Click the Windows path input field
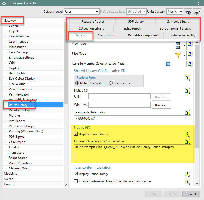 click(x=119, y=105)
